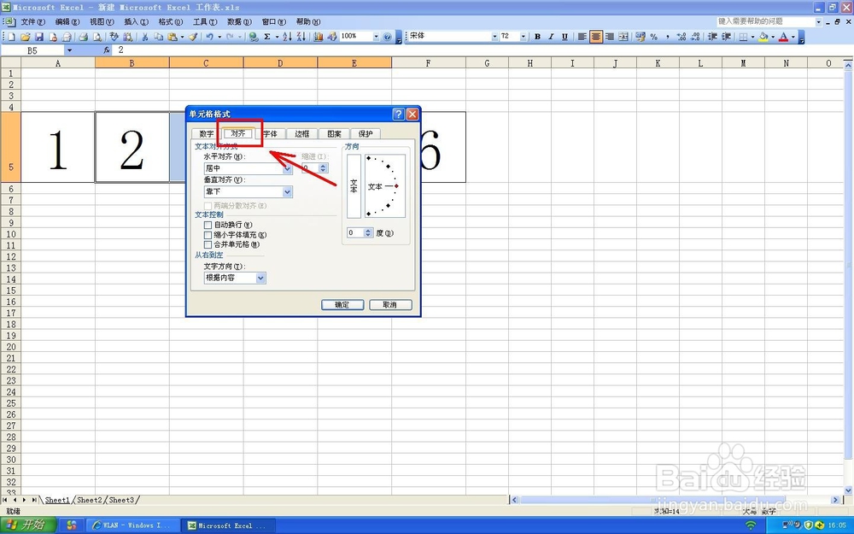This screenshot has height=534, width=854.
Task: Click the Font Color red A
Action: click(783, 37)
